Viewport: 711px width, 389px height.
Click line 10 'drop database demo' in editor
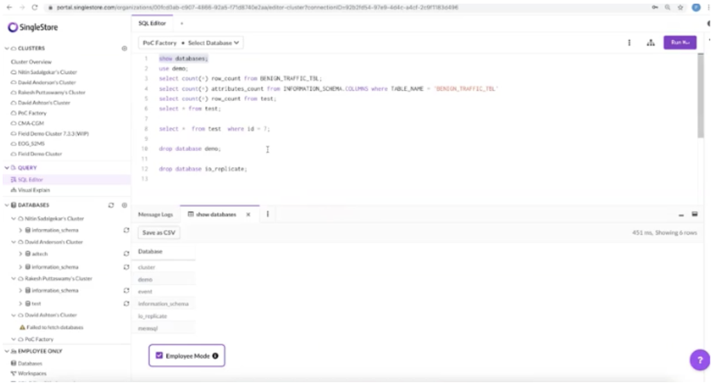(190, 149)
